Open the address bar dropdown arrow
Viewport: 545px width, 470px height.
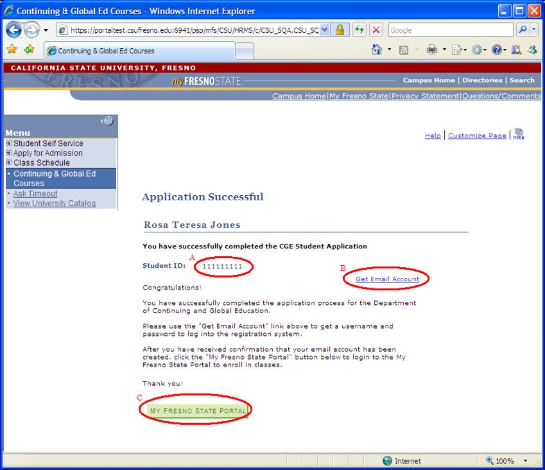tap(324, 30)
